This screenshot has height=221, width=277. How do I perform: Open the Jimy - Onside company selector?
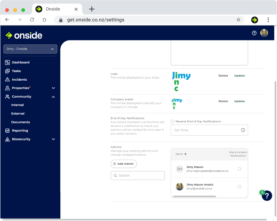click(30, 49)
